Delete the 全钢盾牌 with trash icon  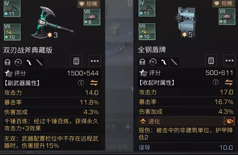211,60
